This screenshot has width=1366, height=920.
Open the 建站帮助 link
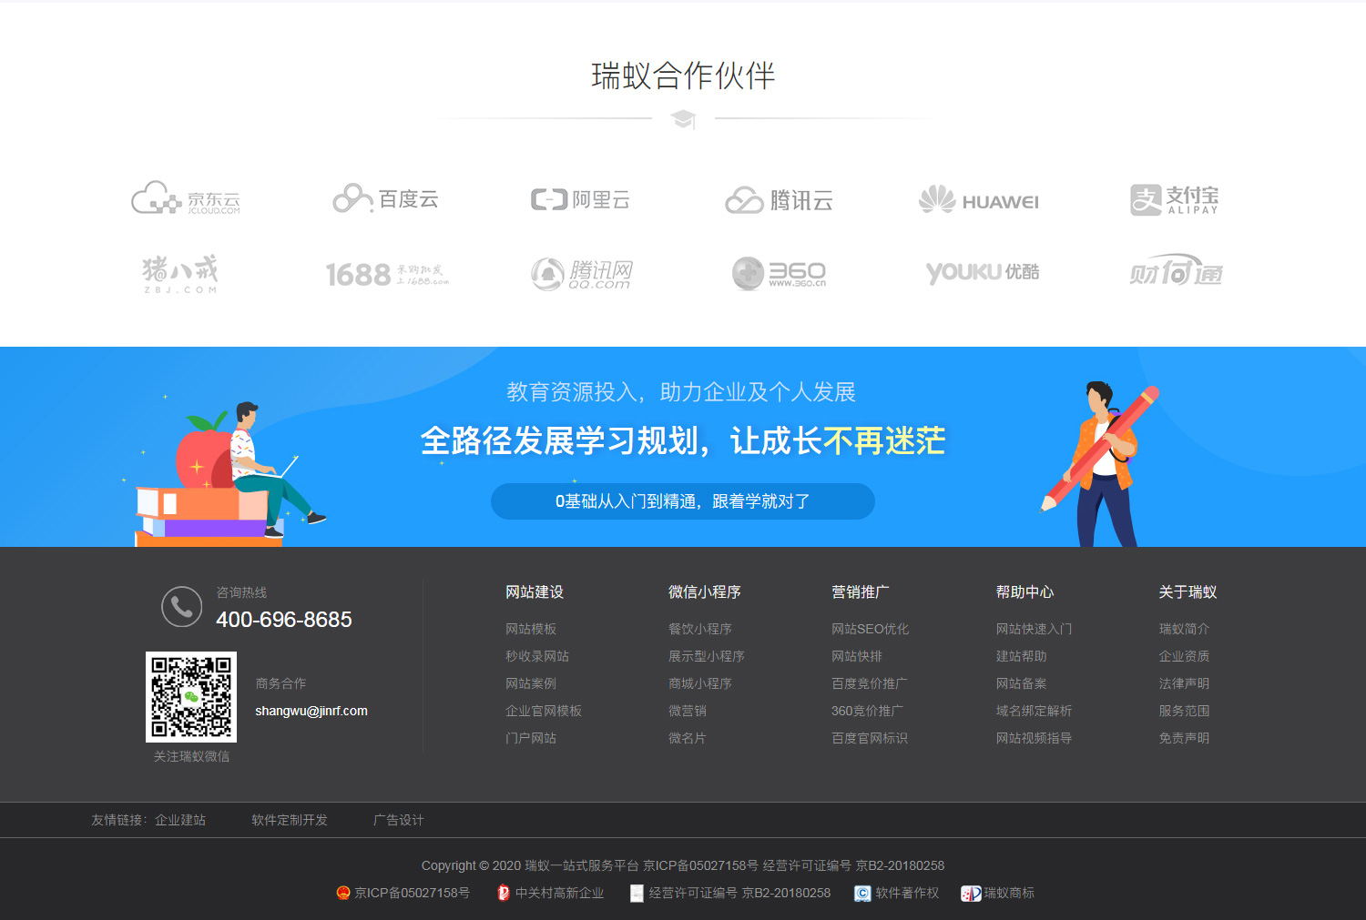tap(1022, 656)
